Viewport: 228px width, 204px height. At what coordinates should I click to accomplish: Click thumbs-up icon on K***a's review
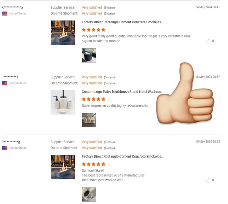pyautogui.click(x=208, y=41)
